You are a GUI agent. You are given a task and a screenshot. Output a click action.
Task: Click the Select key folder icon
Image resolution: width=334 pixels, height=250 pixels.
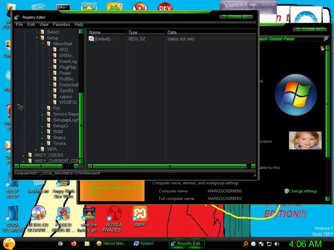coord(43,32)
